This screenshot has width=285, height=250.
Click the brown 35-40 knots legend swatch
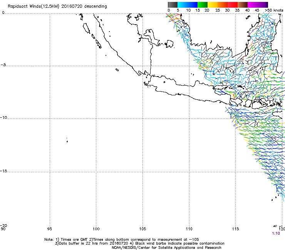coord(243,5)
